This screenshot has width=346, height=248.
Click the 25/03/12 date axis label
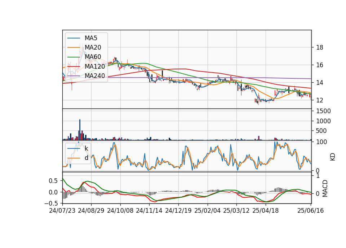click(x=236, y=211)
